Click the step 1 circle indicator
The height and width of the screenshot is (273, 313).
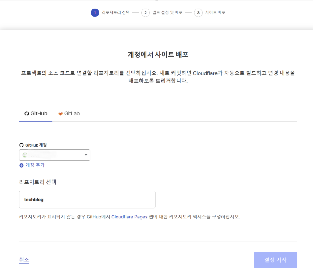tap(95, 13)
